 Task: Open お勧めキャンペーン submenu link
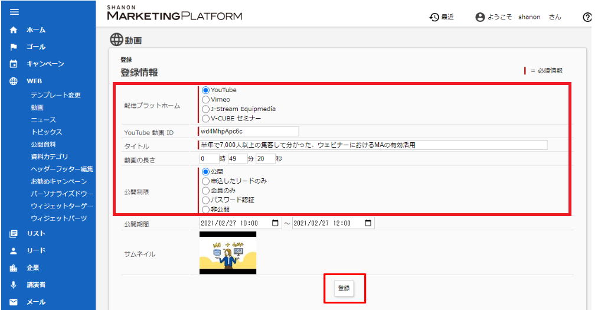(x=58, y=181)
